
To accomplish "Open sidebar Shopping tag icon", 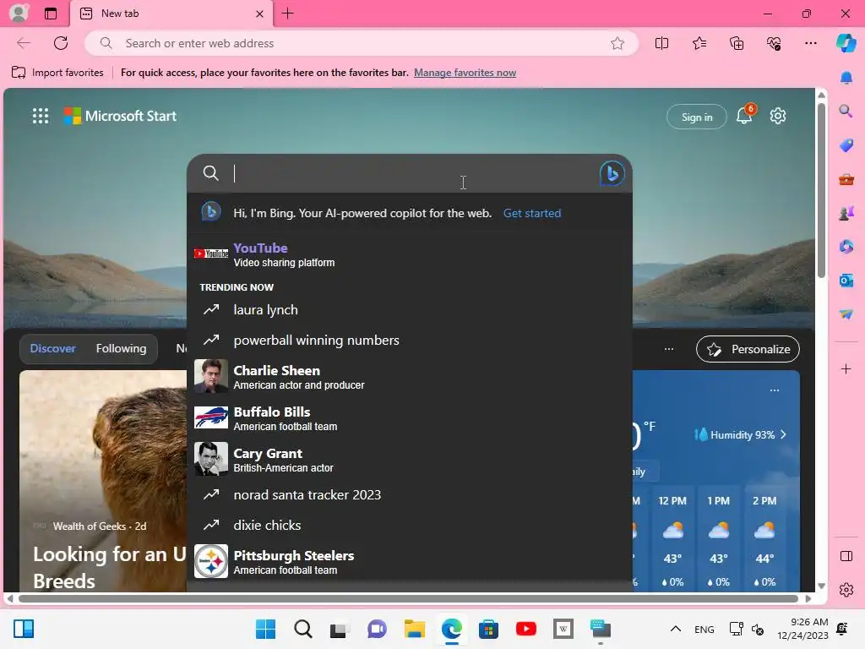I will [846, 145].
